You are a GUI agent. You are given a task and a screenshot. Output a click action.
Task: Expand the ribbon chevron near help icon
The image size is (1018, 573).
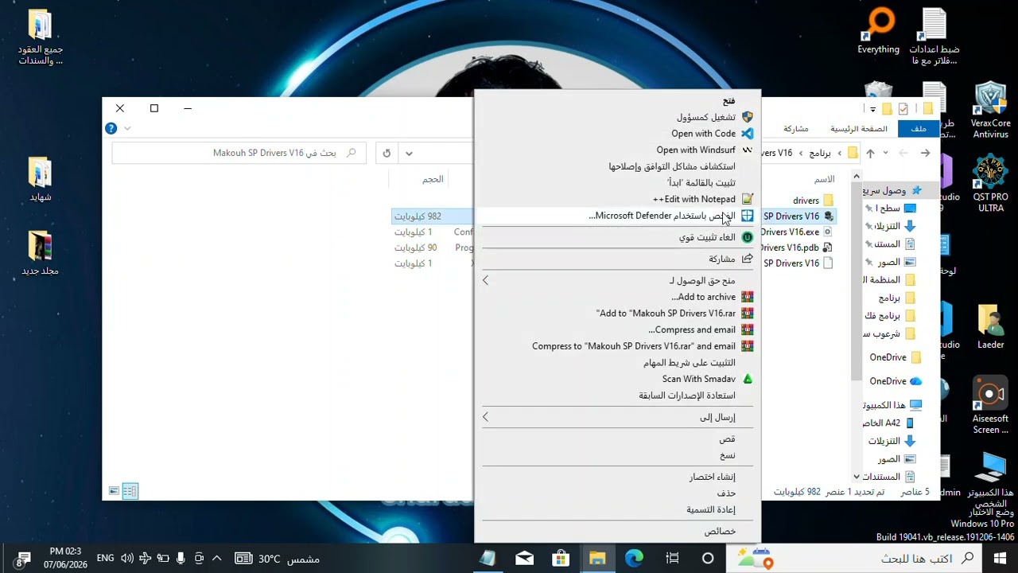(127, 128)
